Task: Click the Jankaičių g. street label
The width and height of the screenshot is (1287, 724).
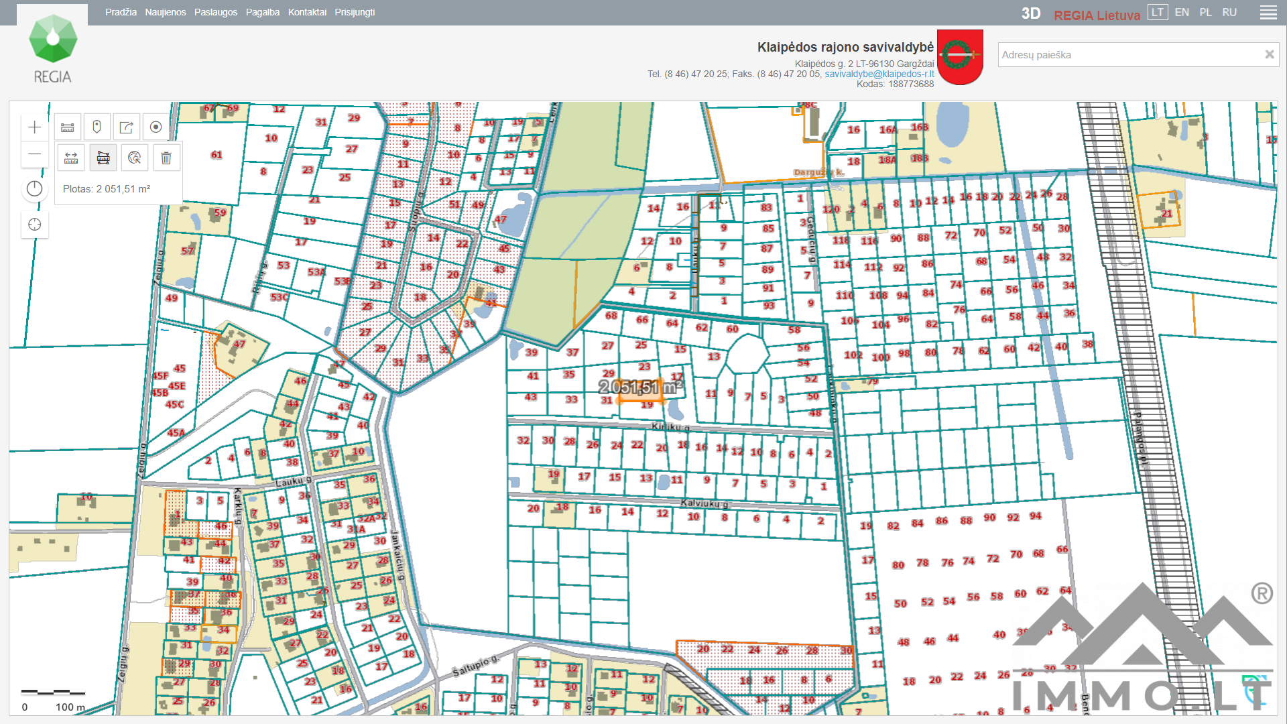Action: 397,555
